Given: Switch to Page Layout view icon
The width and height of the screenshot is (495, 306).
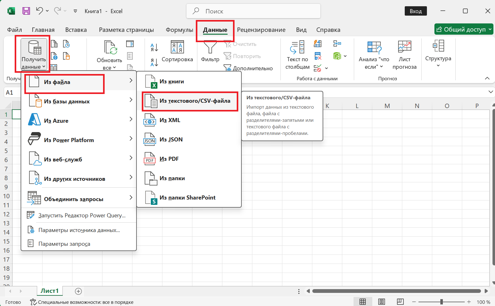Looking at the screenshot, I should point(381,302).
